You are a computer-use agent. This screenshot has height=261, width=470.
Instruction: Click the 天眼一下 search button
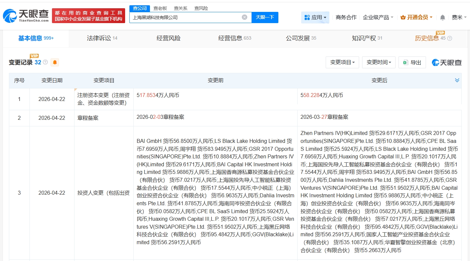[x=265, y=17]
